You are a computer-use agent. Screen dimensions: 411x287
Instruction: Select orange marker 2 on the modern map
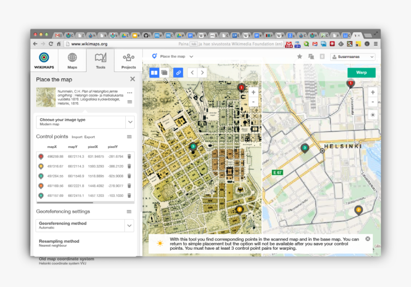point(358,210)
